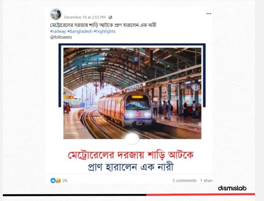Click the white circle below the photo
The image size is (264, 201).
click(x=132, y=139)
